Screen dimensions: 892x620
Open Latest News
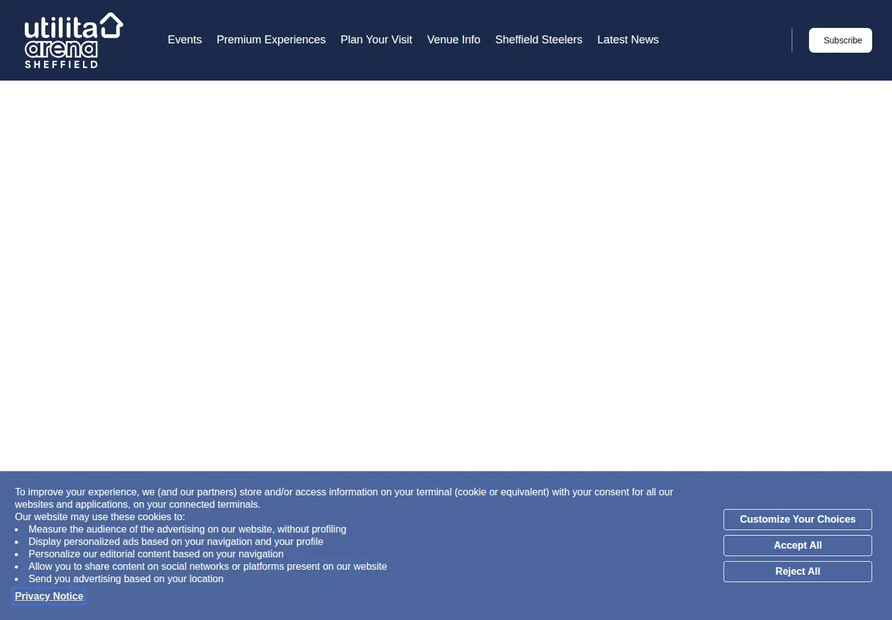(627, 40)
